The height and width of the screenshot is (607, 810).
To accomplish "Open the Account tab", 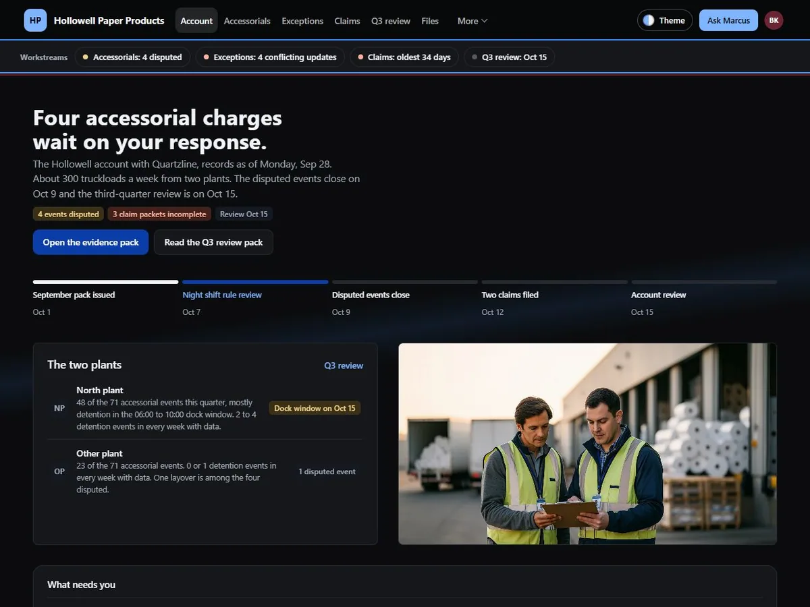I will click(196, 21).
